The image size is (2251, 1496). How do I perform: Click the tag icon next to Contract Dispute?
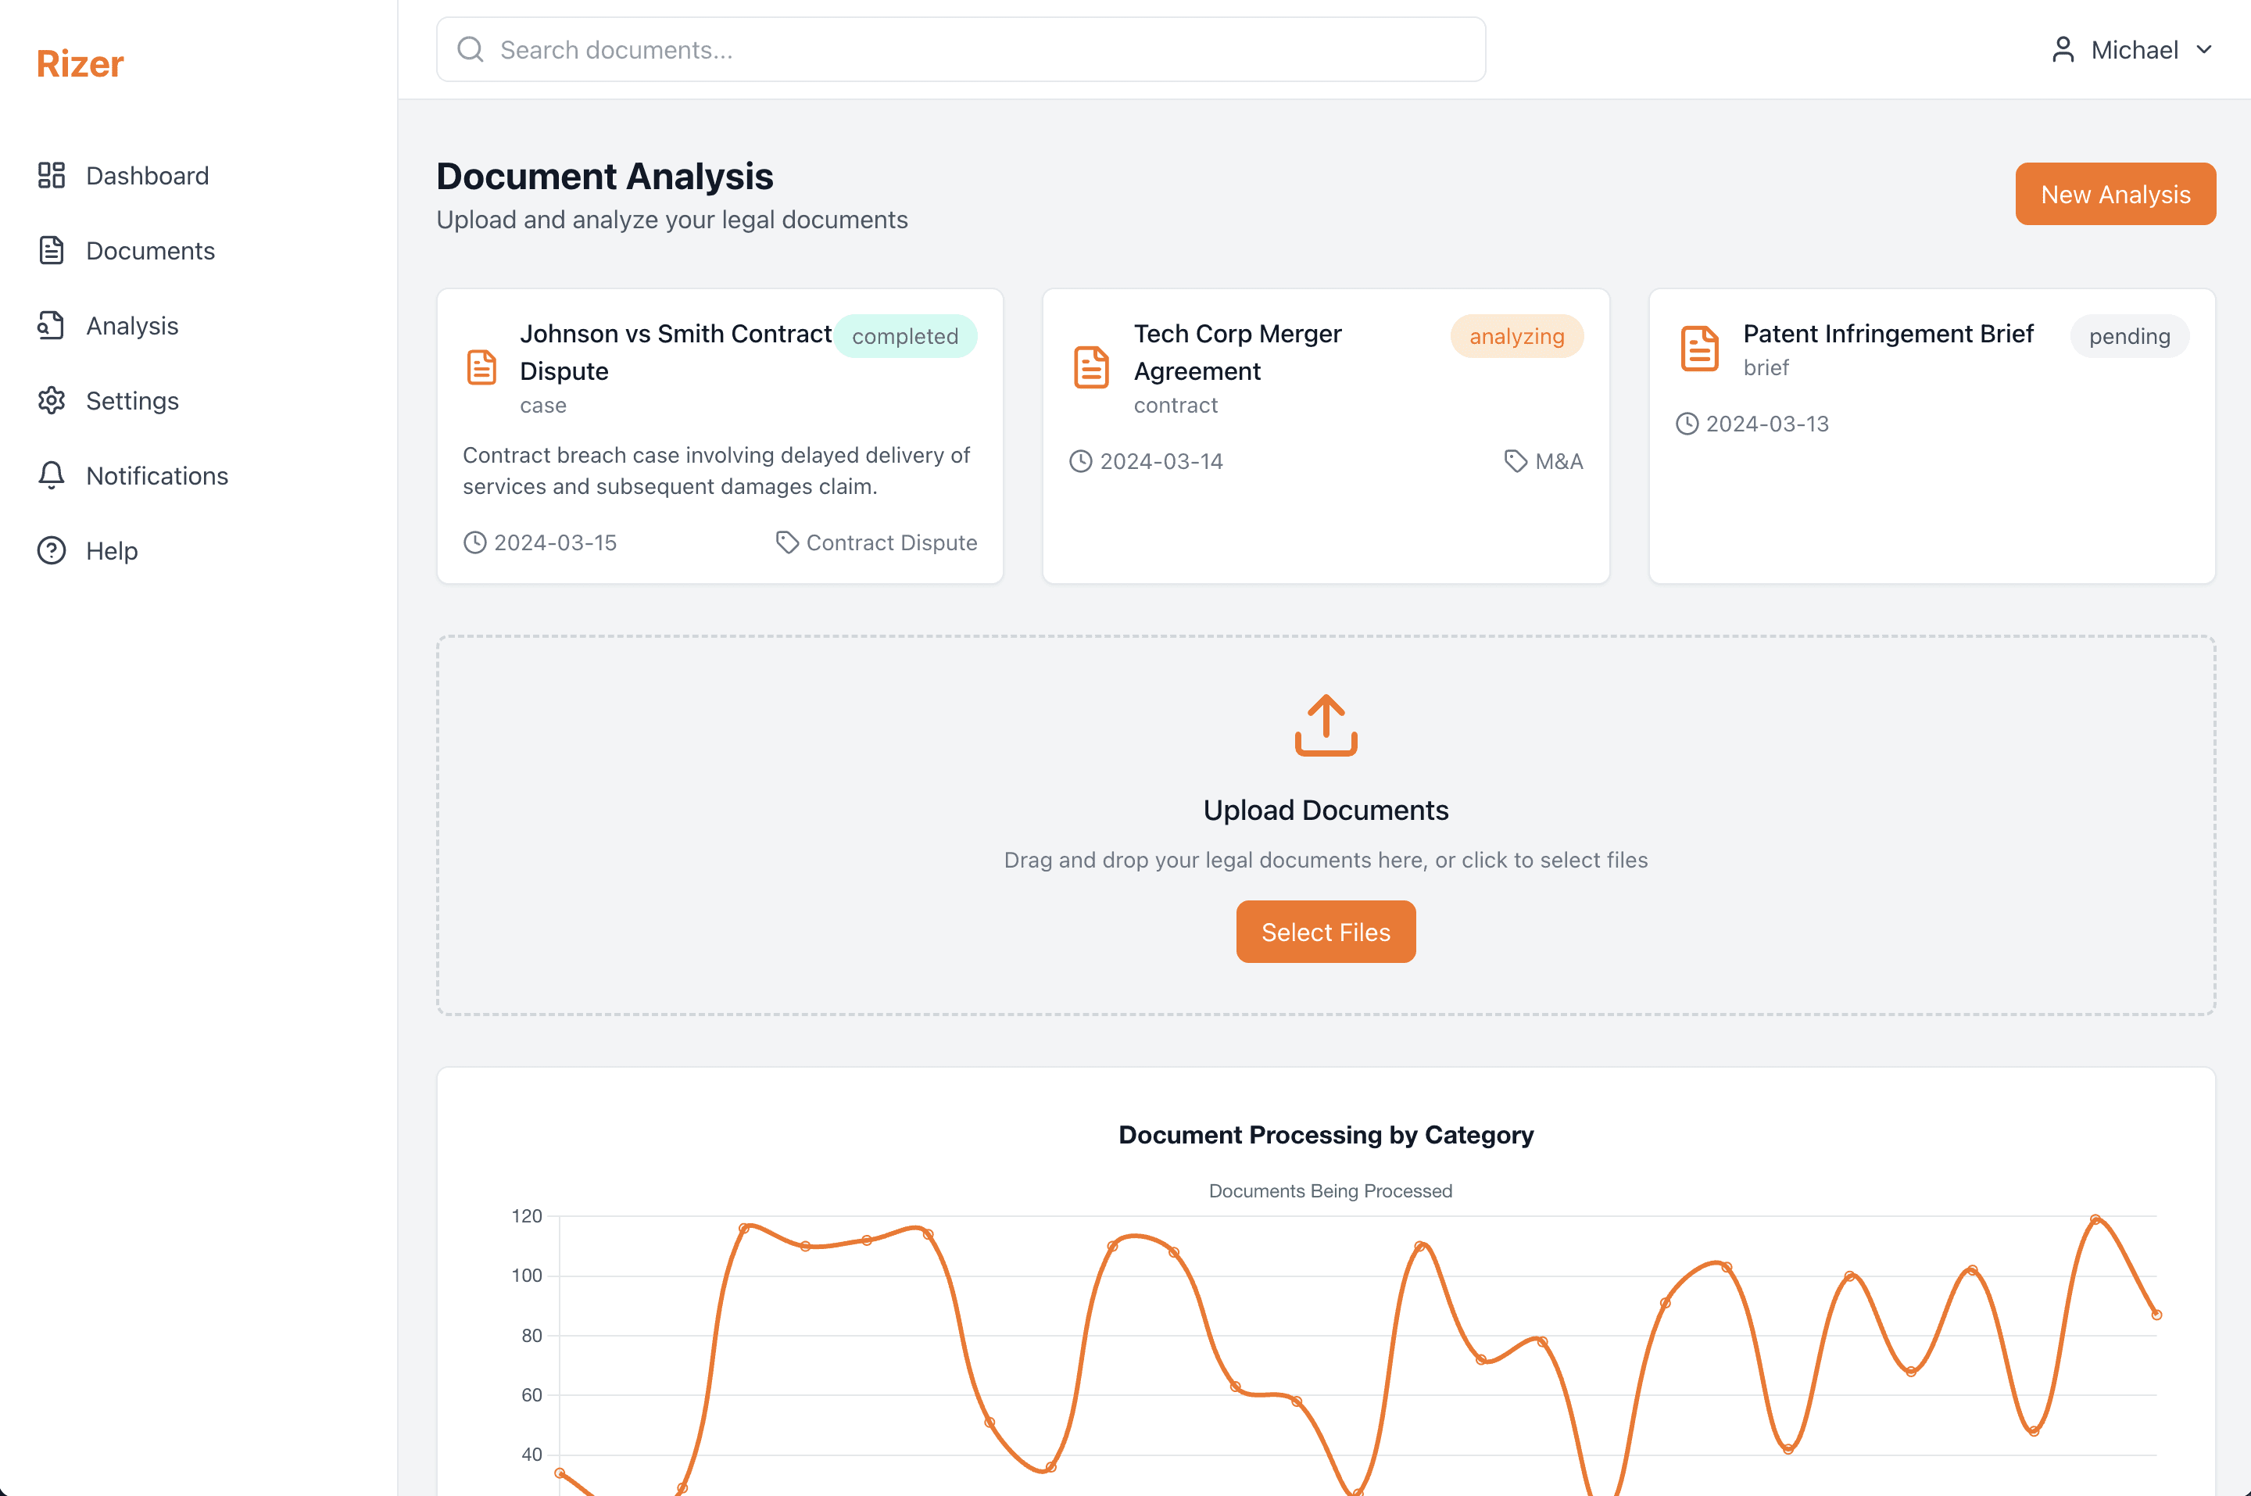coord(787,543)
